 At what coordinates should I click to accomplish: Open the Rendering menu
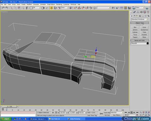[59, 5]
